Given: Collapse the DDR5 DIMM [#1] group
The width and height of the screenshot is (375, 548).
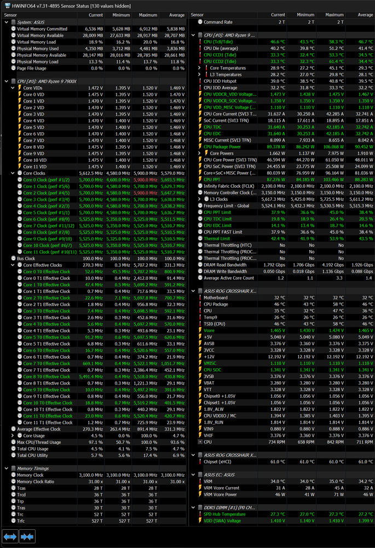Looking at the screenshot, I should point(193,507).
